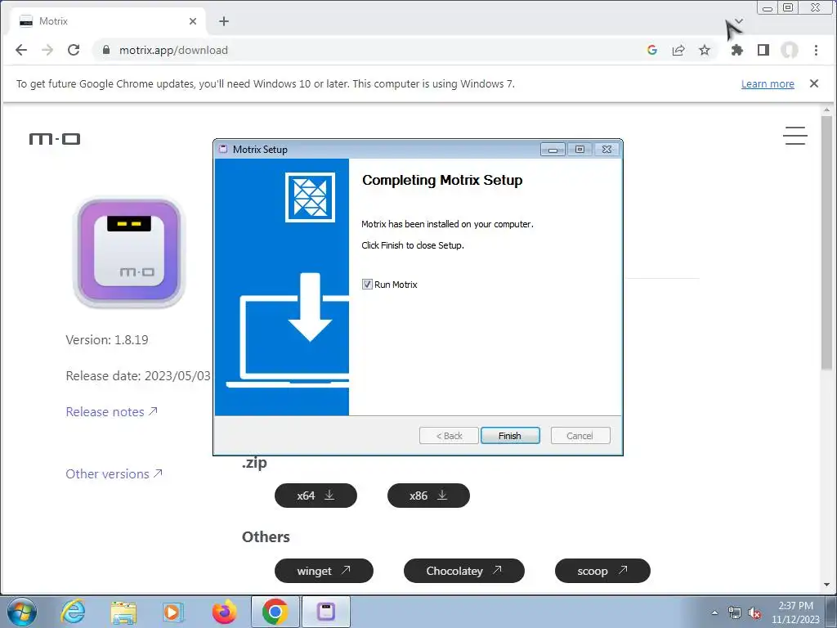Click Chrome's forward arrow

point(47,50)
